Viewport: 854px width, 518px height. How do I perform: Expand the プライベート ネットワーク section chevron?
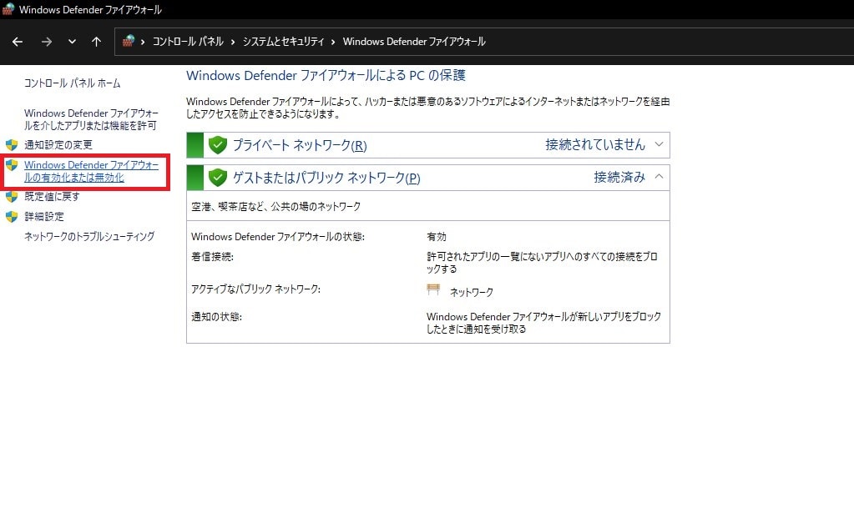pos(659,145)
